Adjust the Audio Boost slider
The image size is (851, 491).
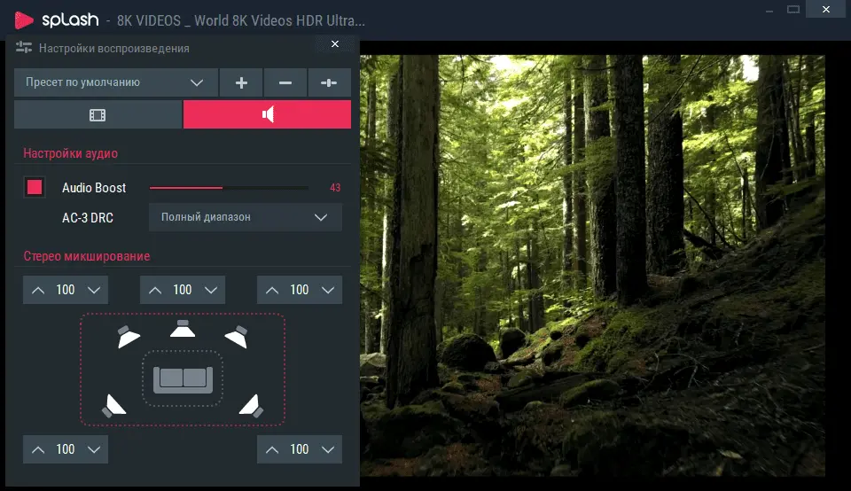(229, 188)
